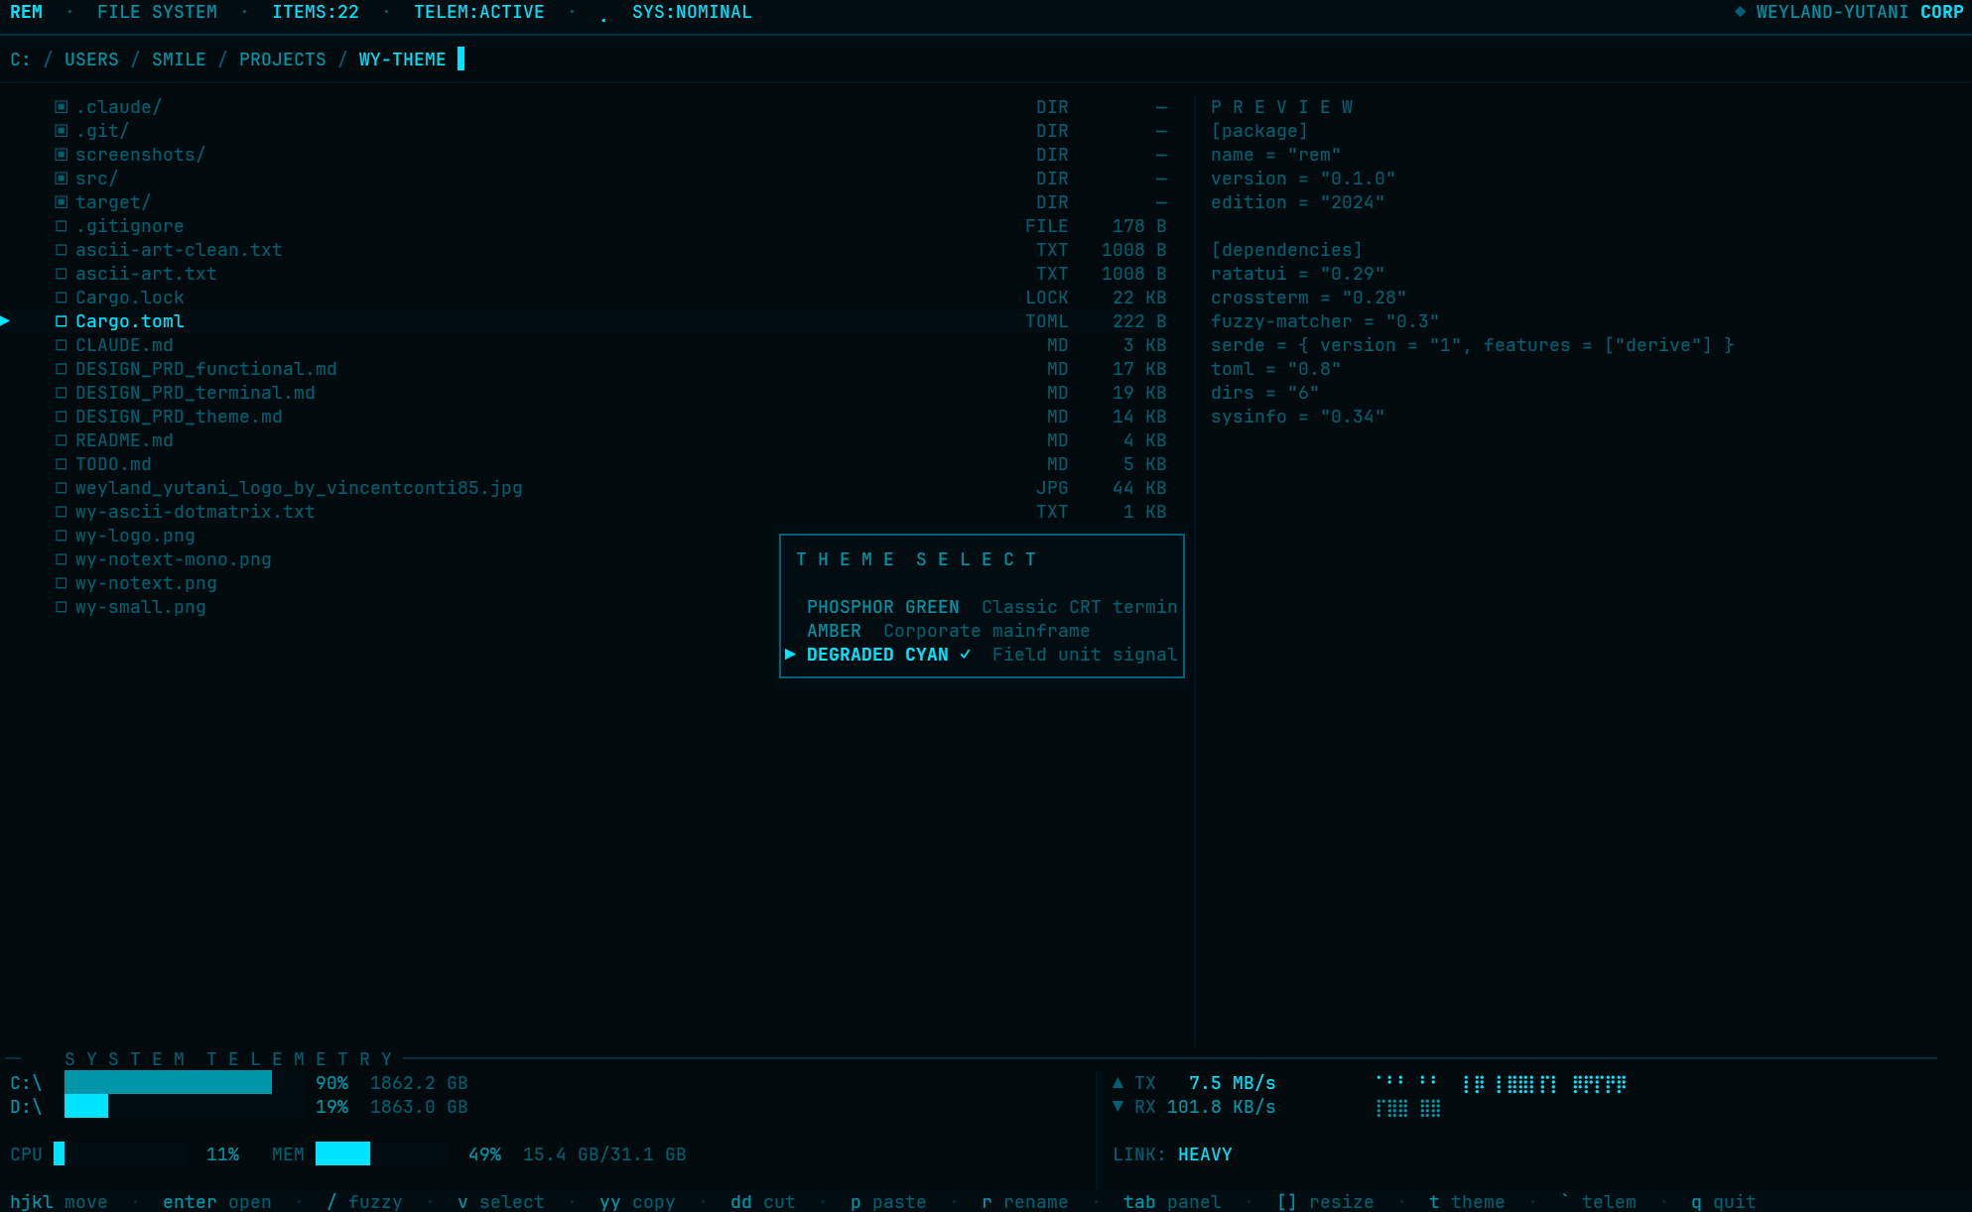Screen dimensions: 1972x1212
Task: Click TELEM:ACTIVE in the header
Action: (x=479, y=12)
